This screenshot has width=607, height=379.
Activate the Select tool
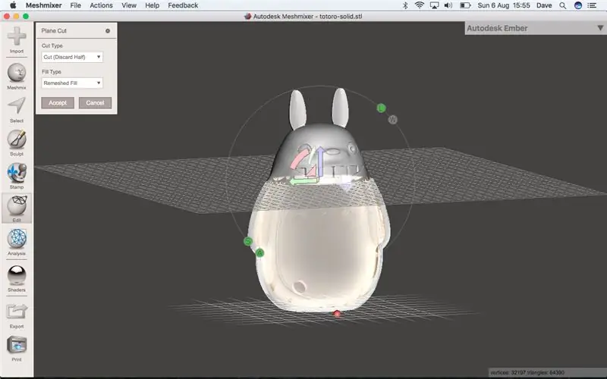pos(17,110)
